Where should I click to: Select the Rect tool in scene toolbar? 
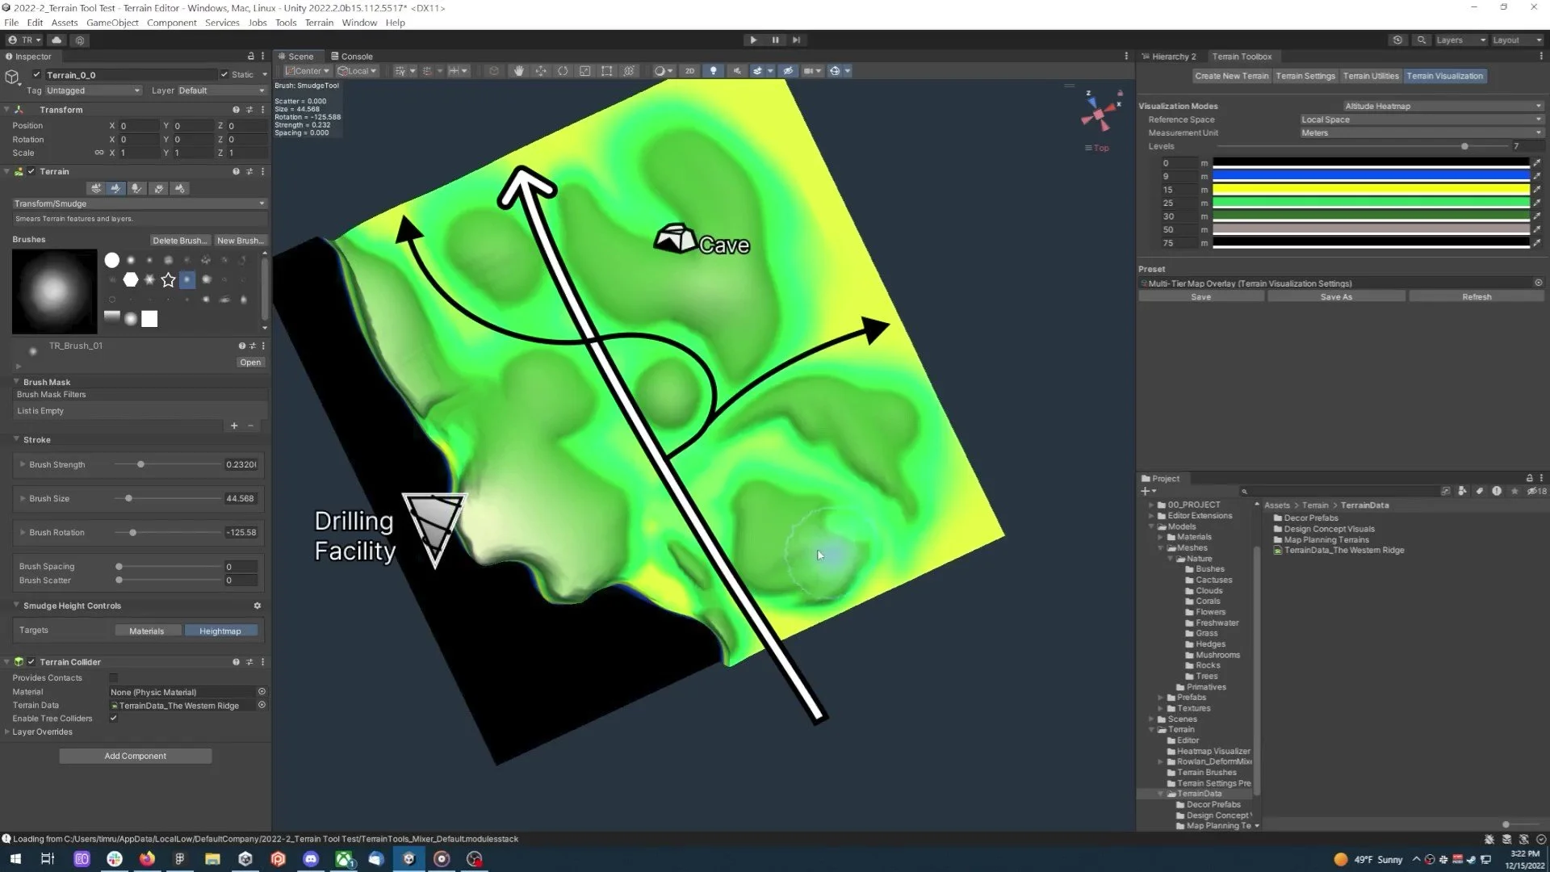tap(607, 71)
